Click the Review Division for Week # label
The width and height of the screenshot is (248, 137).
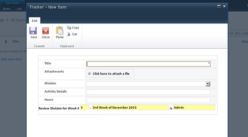tap(59, 109)
